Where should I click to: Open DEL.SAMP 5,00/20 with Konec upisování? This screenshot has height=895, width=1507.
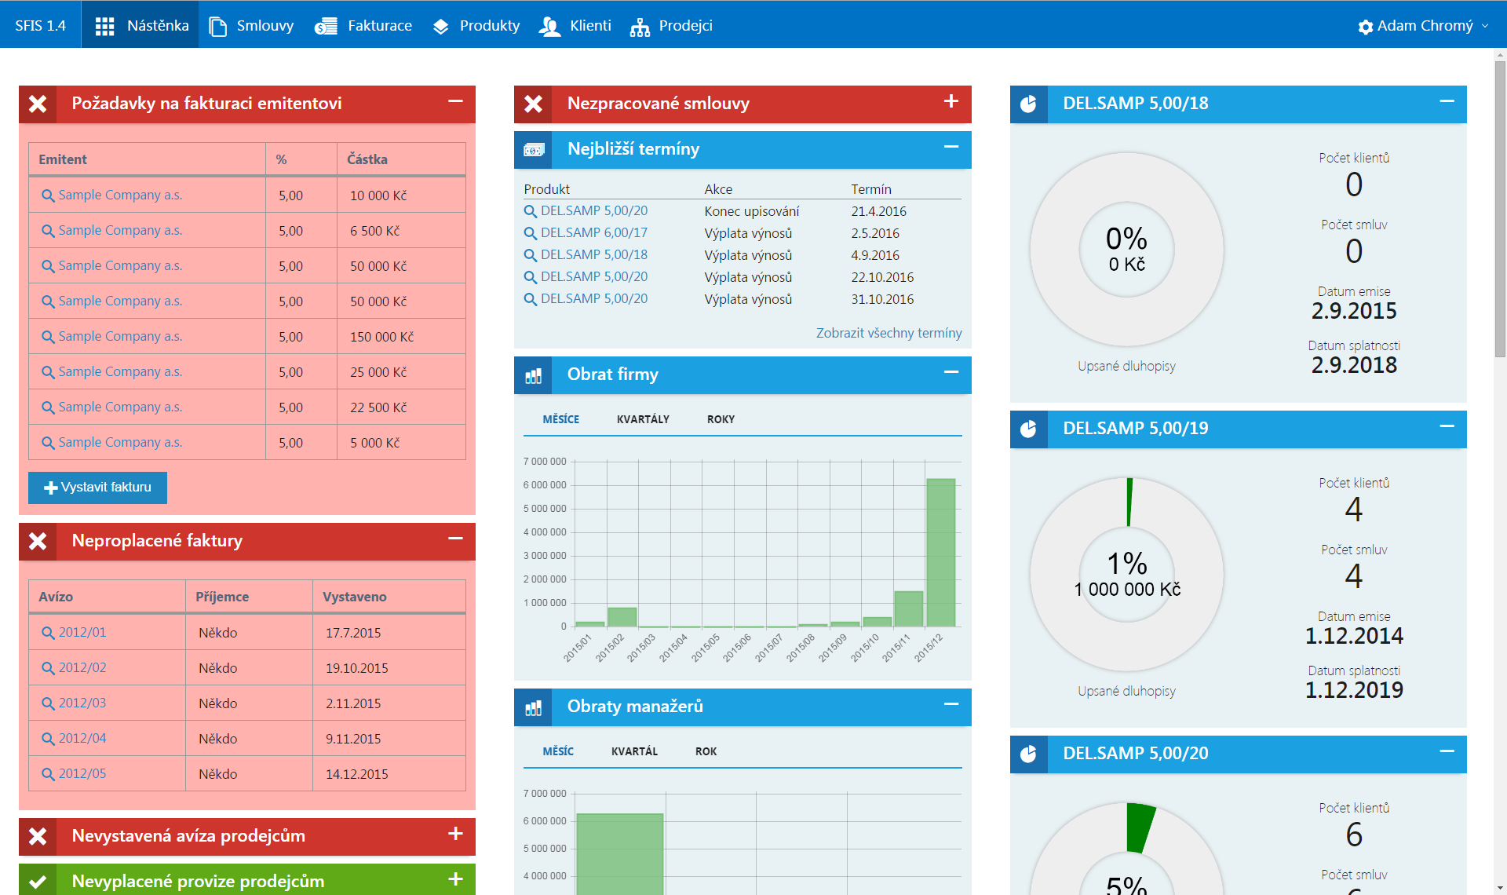[586, 211]
